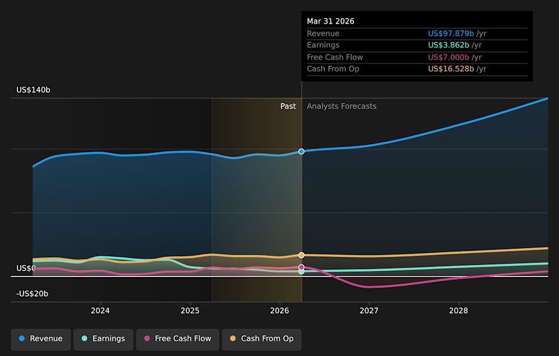Click the teal Earnings data point marker
The width and height of the screenshot is (559, 356).
pos(302,272)
